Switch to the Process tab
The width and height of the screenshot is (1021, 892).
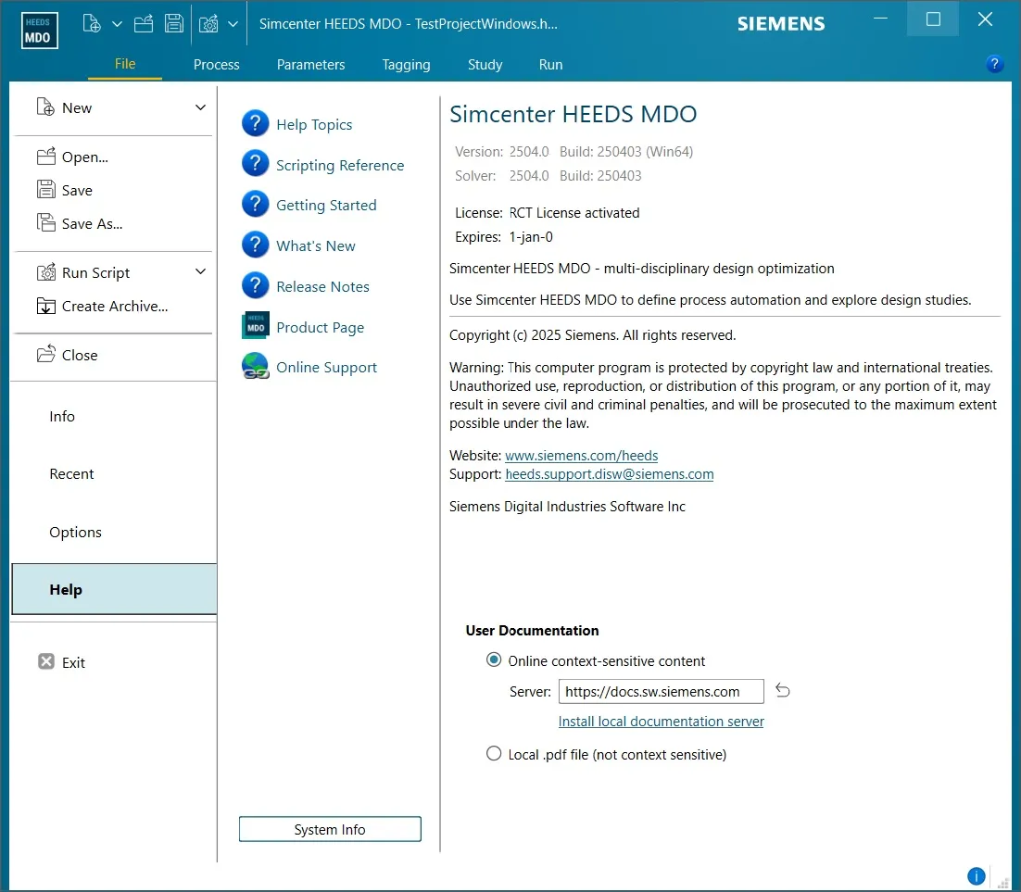[x=216, y=65]
